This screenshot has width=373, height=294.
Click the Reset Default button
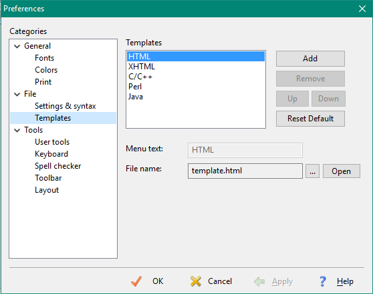(310, 119)
